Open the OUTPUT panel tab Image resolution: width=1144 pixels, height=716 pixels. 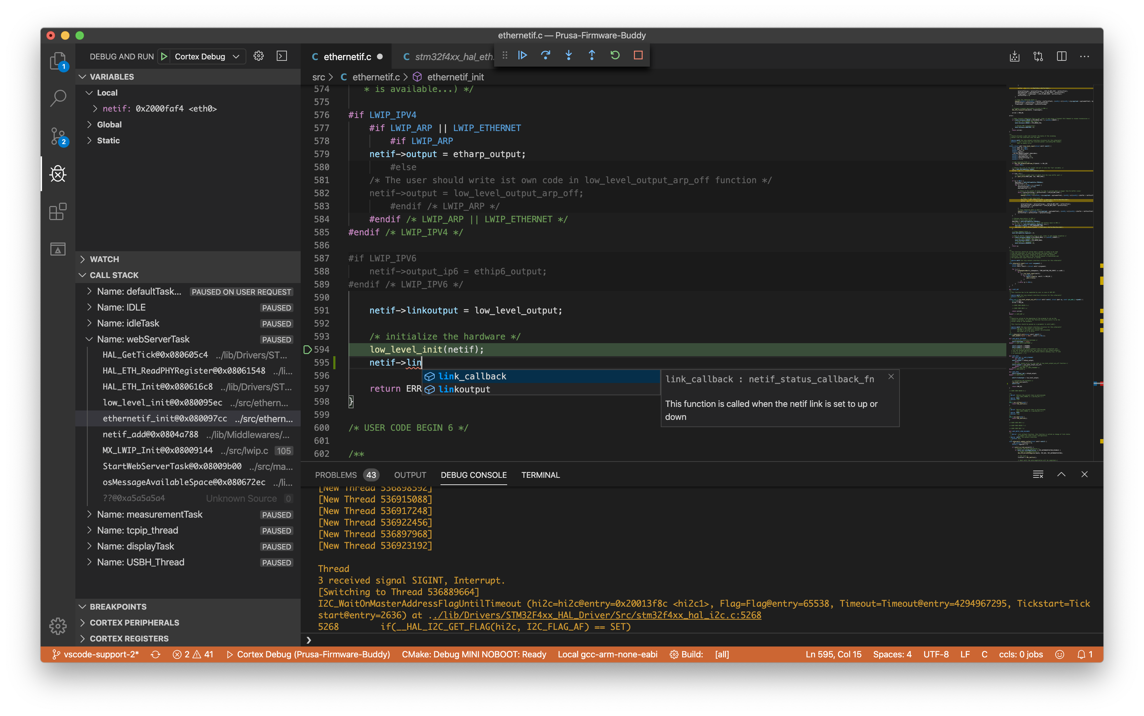[410, 475]
